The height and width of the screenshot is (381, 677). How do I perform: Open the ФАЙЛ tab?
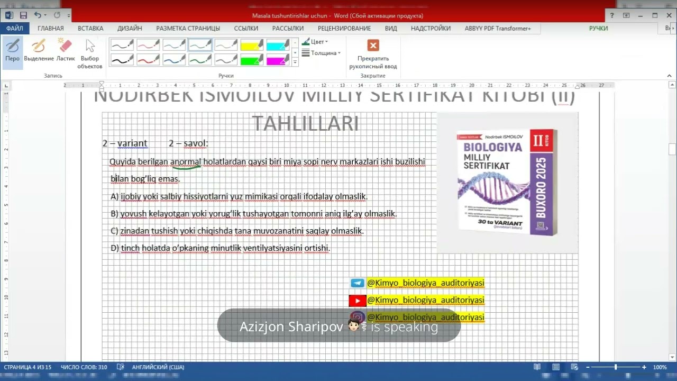tap(15, 28)
